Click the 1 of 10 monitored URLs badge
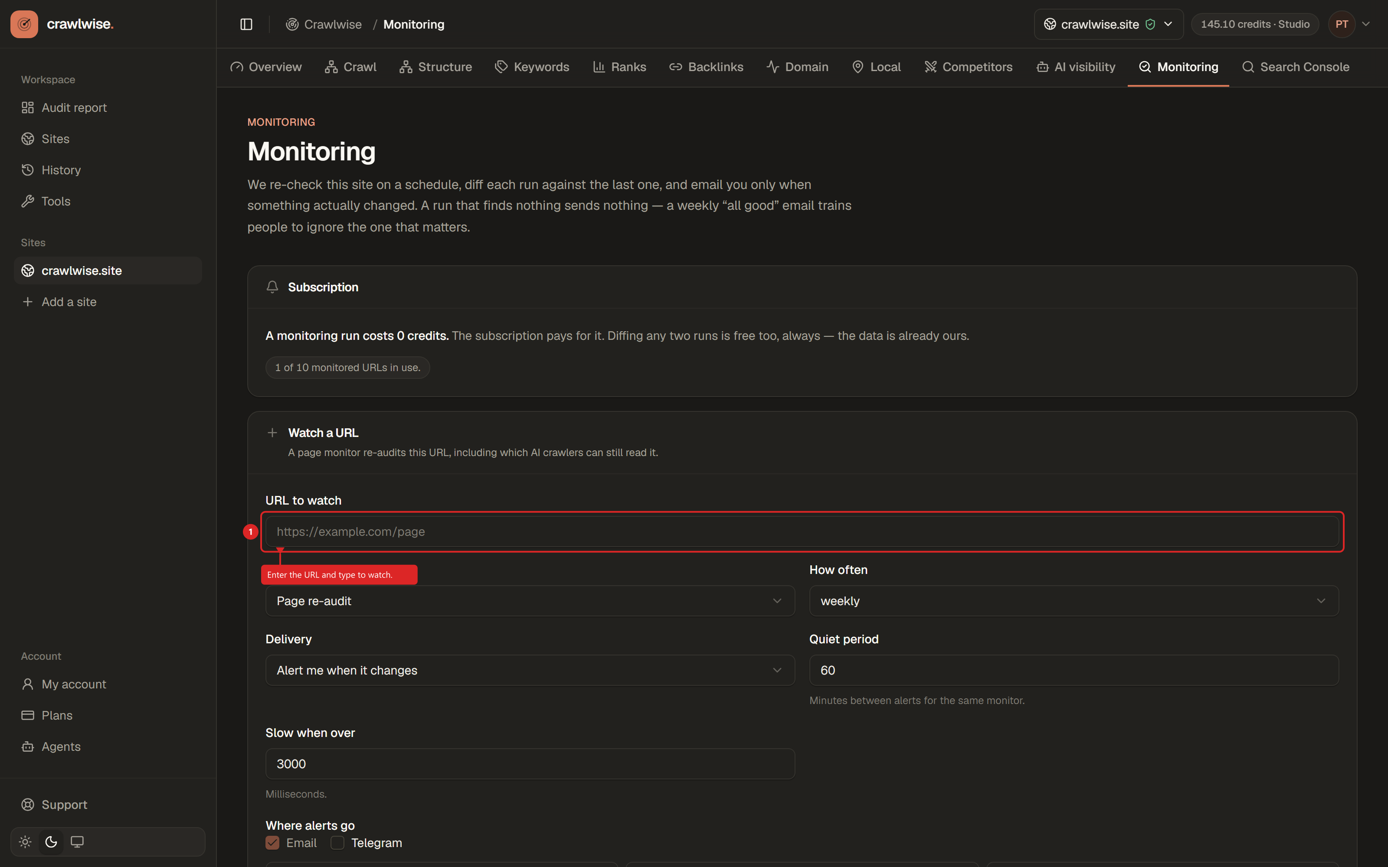Image resolution: width=1388 pixels, height=867 pixels. click(x=347, y=368)
